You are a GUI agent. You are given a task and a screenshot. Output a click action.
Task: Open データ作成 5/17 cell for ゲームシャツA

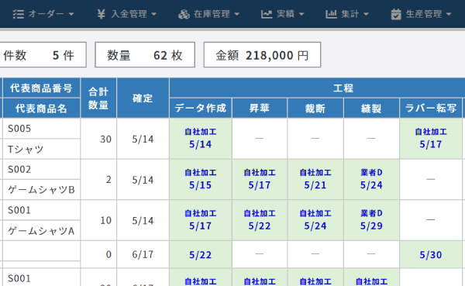click(201, 220)
